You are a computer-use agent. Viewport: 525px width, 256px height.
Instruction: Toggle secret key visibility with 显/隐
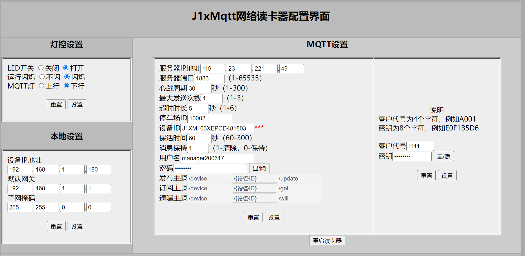443,156
